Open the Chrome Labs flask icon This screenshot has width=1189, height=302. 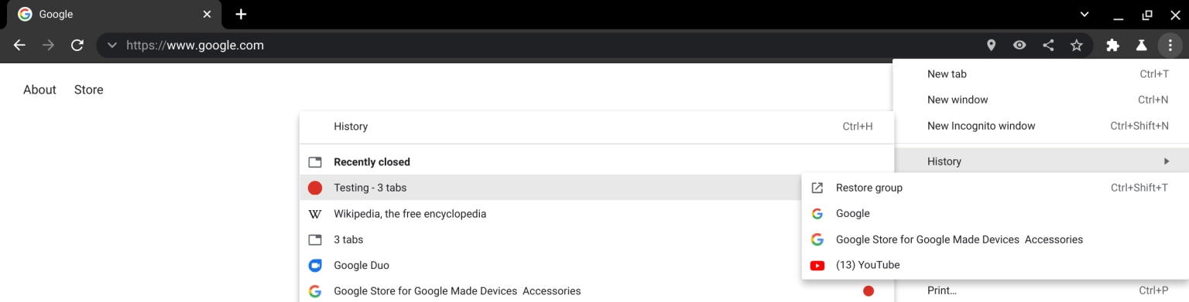pos(1141,46)
